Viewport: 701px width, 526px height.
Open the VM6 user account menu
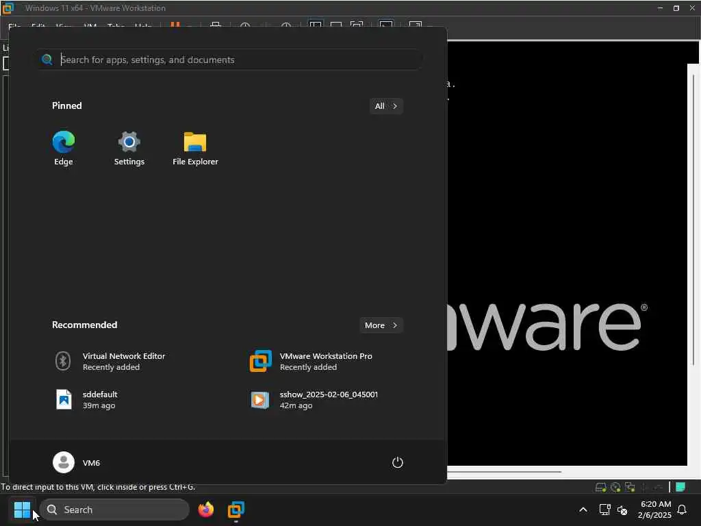click(77, 462)
